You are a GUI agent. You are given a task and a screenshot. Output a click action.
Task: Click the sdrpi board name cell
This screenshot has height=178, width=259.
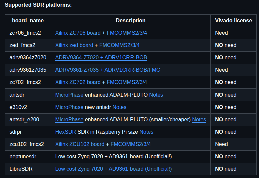(28, 132)
